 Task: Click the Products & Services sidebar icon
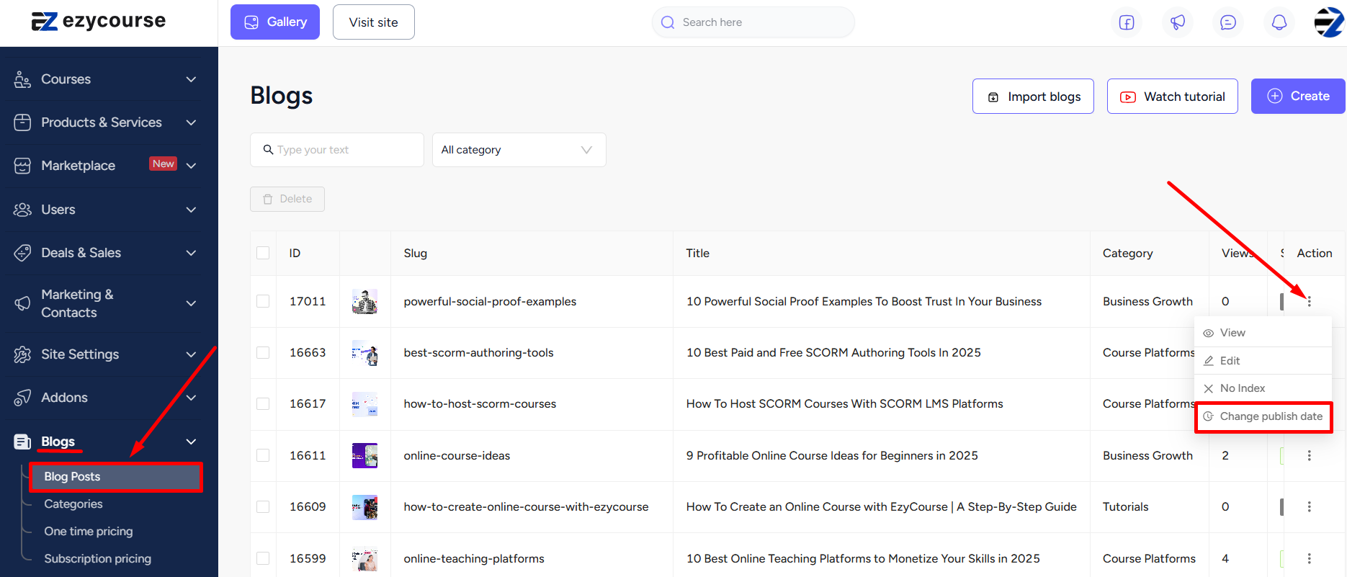pos(22,122)
